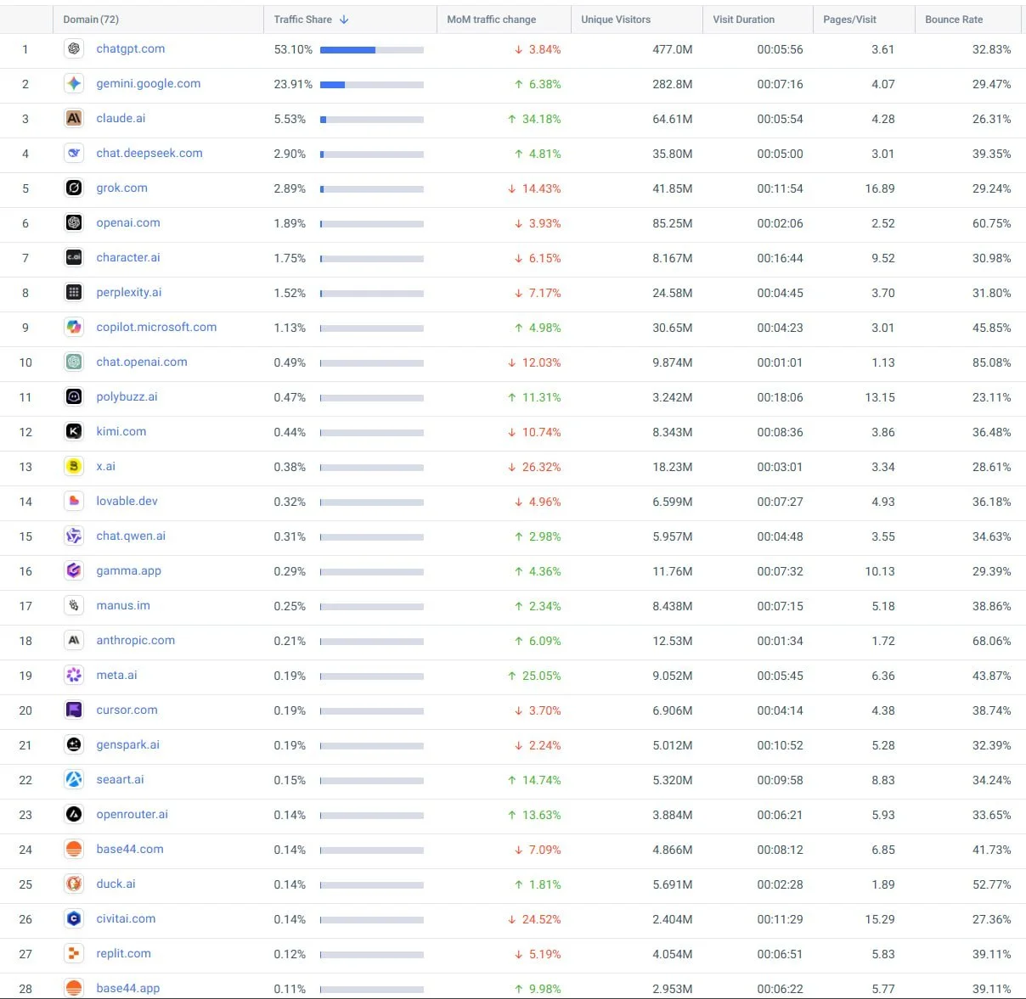Sort by Pages/Visit column header
The height and width of the screenshot is (999, 1026).
tap(849, 20)
